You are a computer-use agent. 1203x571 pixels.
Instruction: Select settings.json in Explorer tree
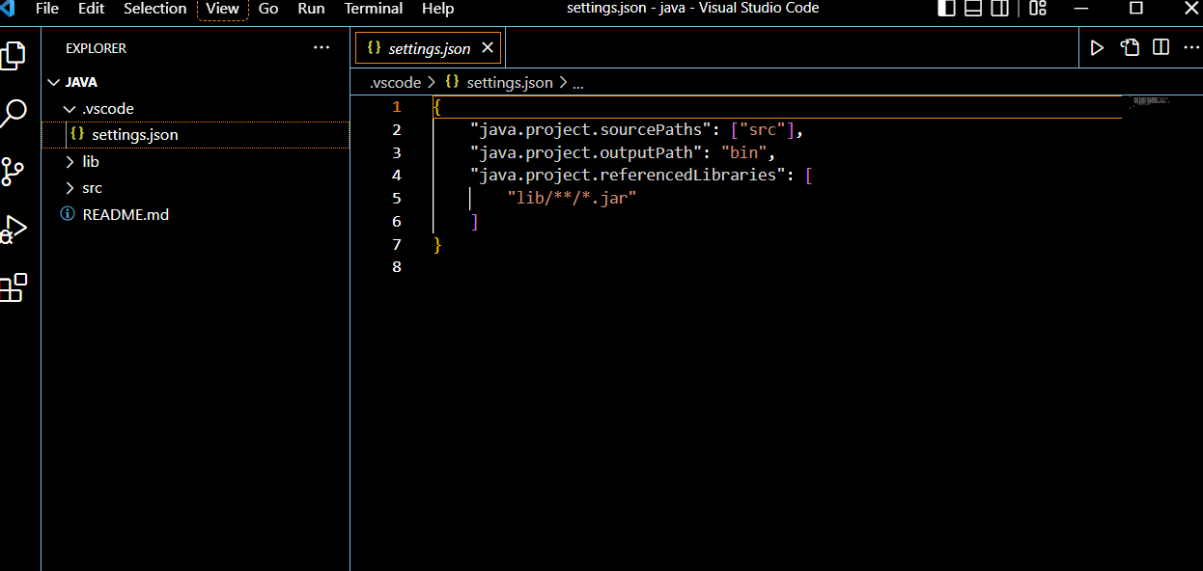tap(195, 135)
